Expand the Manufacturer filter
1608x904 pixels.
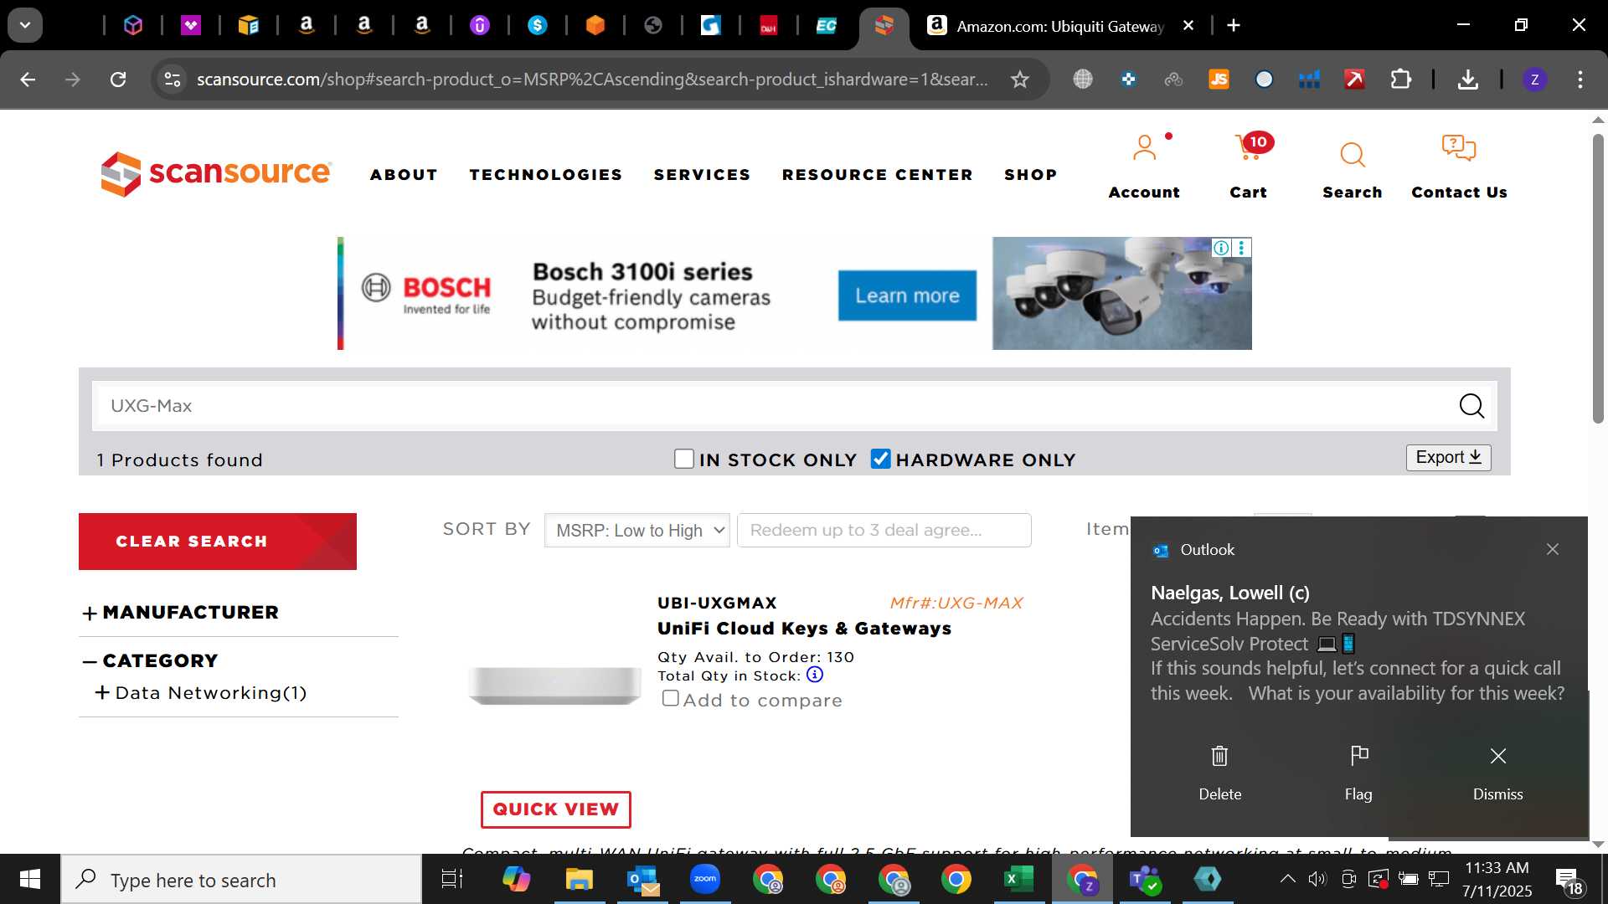90,614
